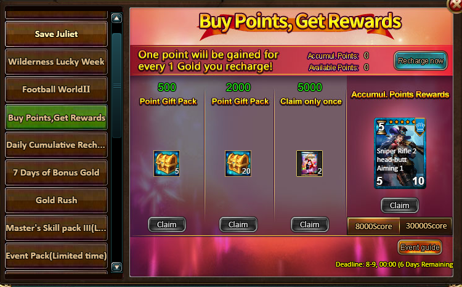
Task: Click the 5000 point card pack icon
Action: pos(309,164)
